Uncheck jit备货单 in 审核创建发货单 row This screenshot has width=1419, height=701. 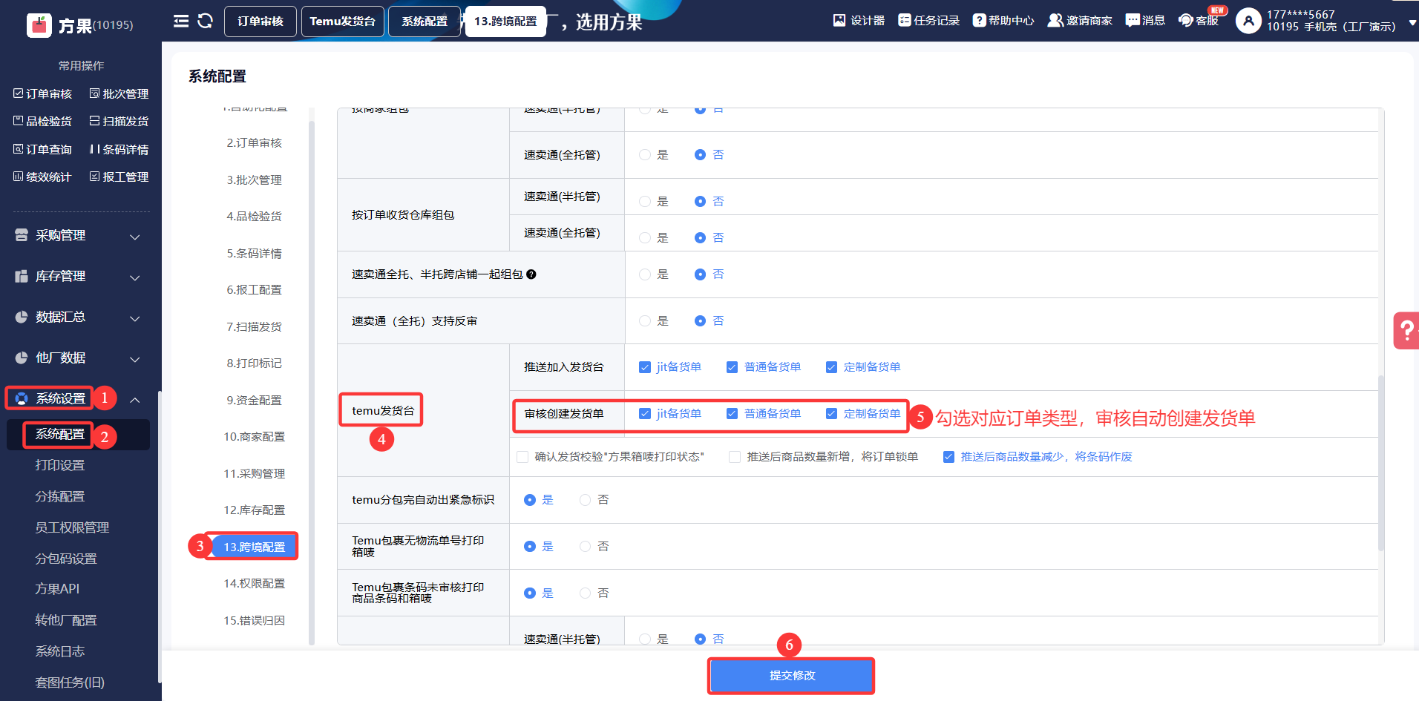click(x=645, y=414)
